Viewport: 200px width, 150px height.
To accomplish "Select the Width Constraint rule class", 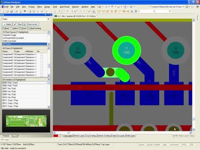I will coord(25,41).
